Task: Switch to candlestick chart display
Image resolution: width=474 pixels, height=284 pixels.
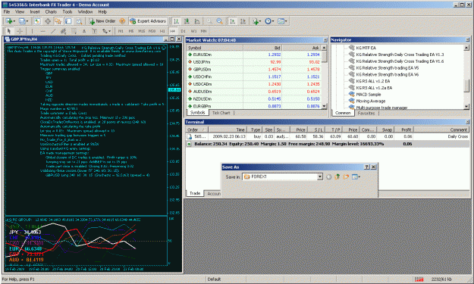Action: point(187,21)
